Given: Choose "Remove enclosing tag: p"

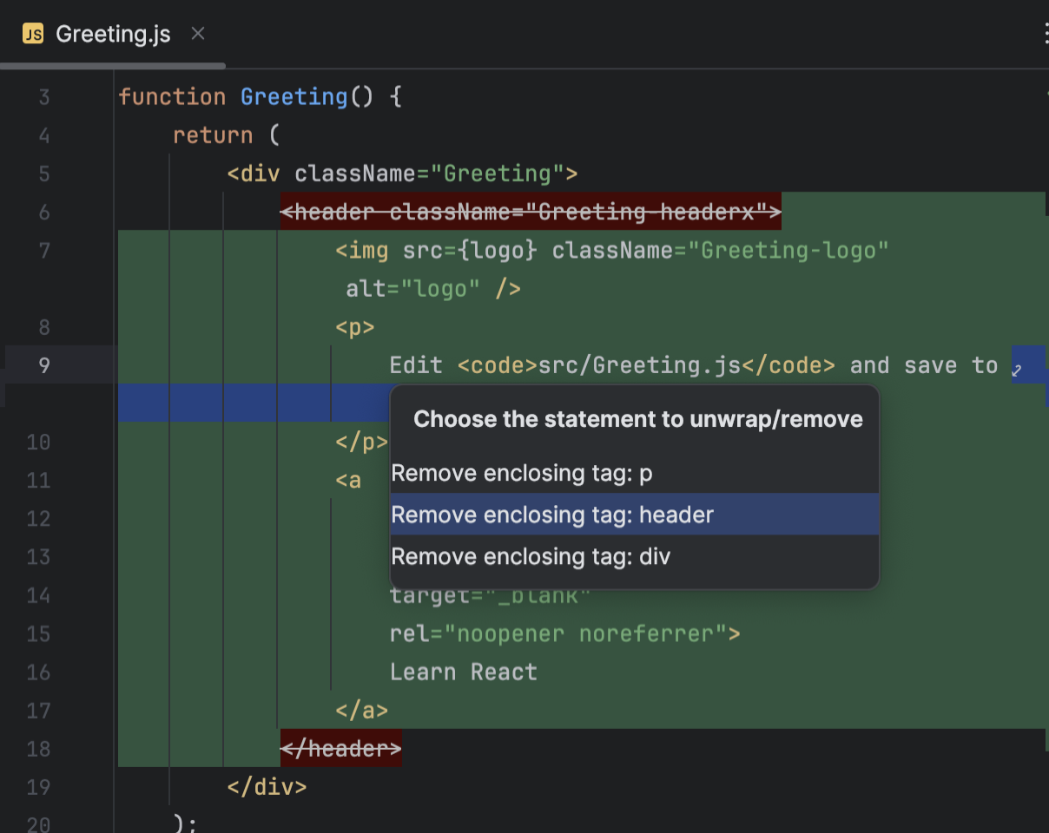Looking at the screenshot, I should pos(522,473).
